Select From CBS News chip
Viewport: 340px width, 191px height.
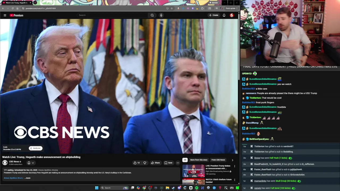(218, 160)
